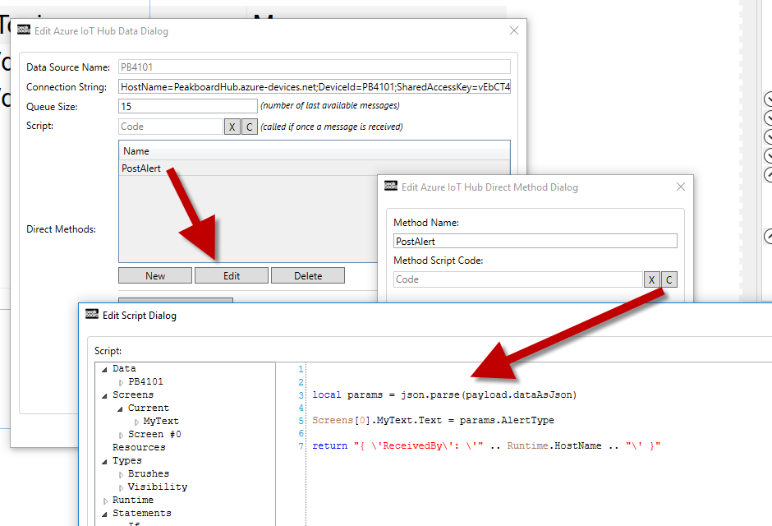
Task: Click script line with json.parse call
Action: (x=444, y=394)
